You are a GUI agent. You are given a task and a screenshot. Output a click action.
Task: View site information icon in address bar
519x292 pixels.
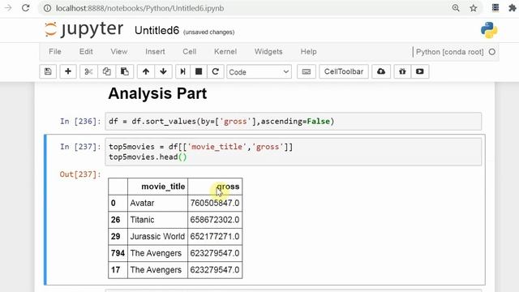(x=47, y=8)
